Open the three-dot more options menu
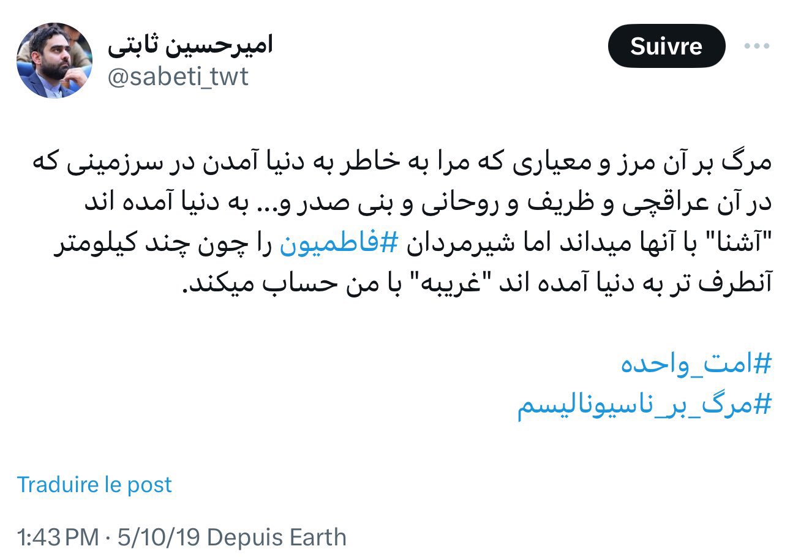Viewport: 790px width, 557px height. (x=756, y=47)
